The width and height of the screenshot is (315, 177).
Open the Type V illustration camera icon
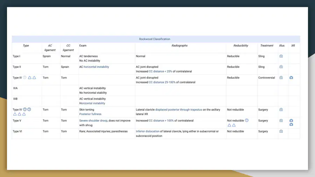coord(281,121)
